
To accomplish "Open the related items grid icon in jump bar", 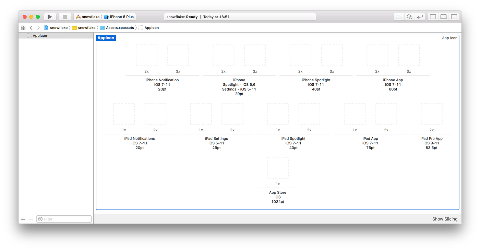I will [23, 27].
